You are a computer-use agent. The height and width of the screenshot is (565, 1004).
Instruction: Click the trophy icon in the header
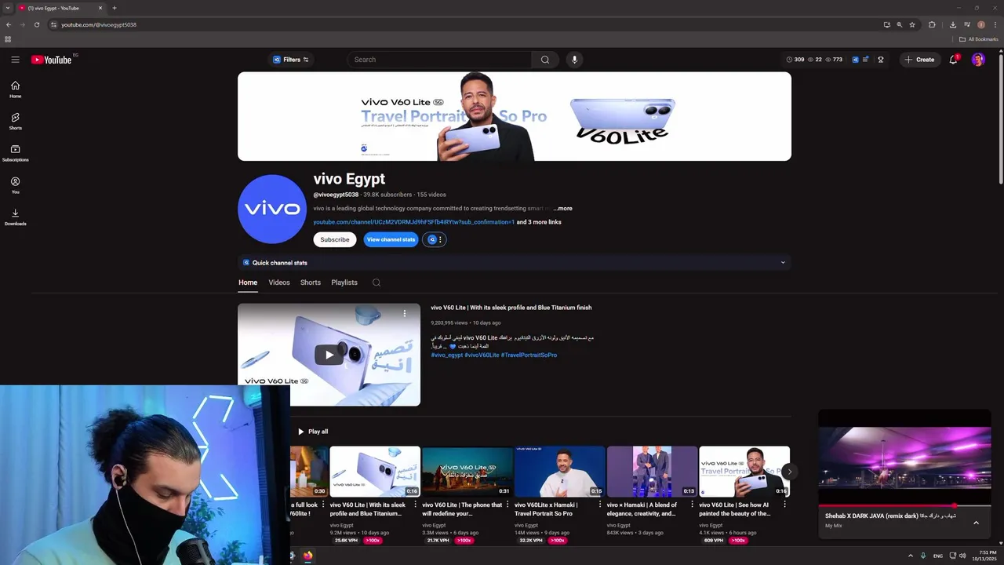point(880,60)
